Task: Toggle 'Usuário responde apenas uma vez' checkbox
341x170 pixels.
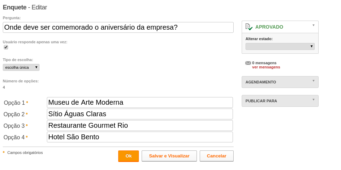Action: (6, 47)
